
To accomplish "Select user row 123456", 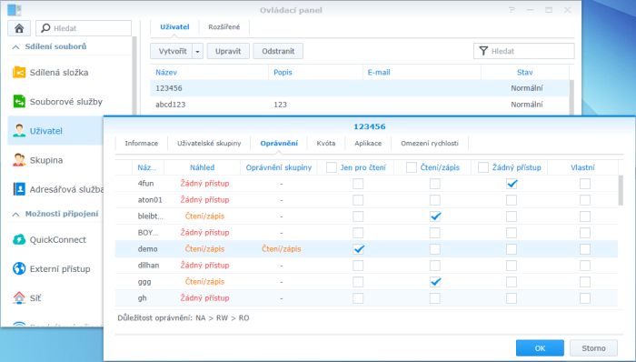I will (360, 88).
